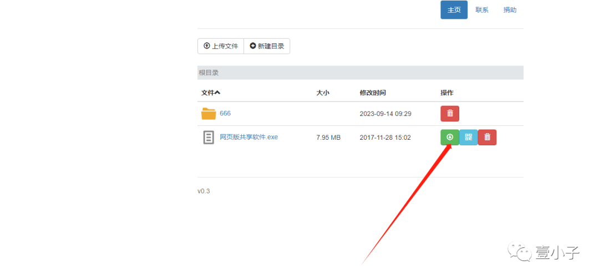Select the 7.95 MB size cell
The width and height of the screenshot is (599, 279).
coord(328,138)
